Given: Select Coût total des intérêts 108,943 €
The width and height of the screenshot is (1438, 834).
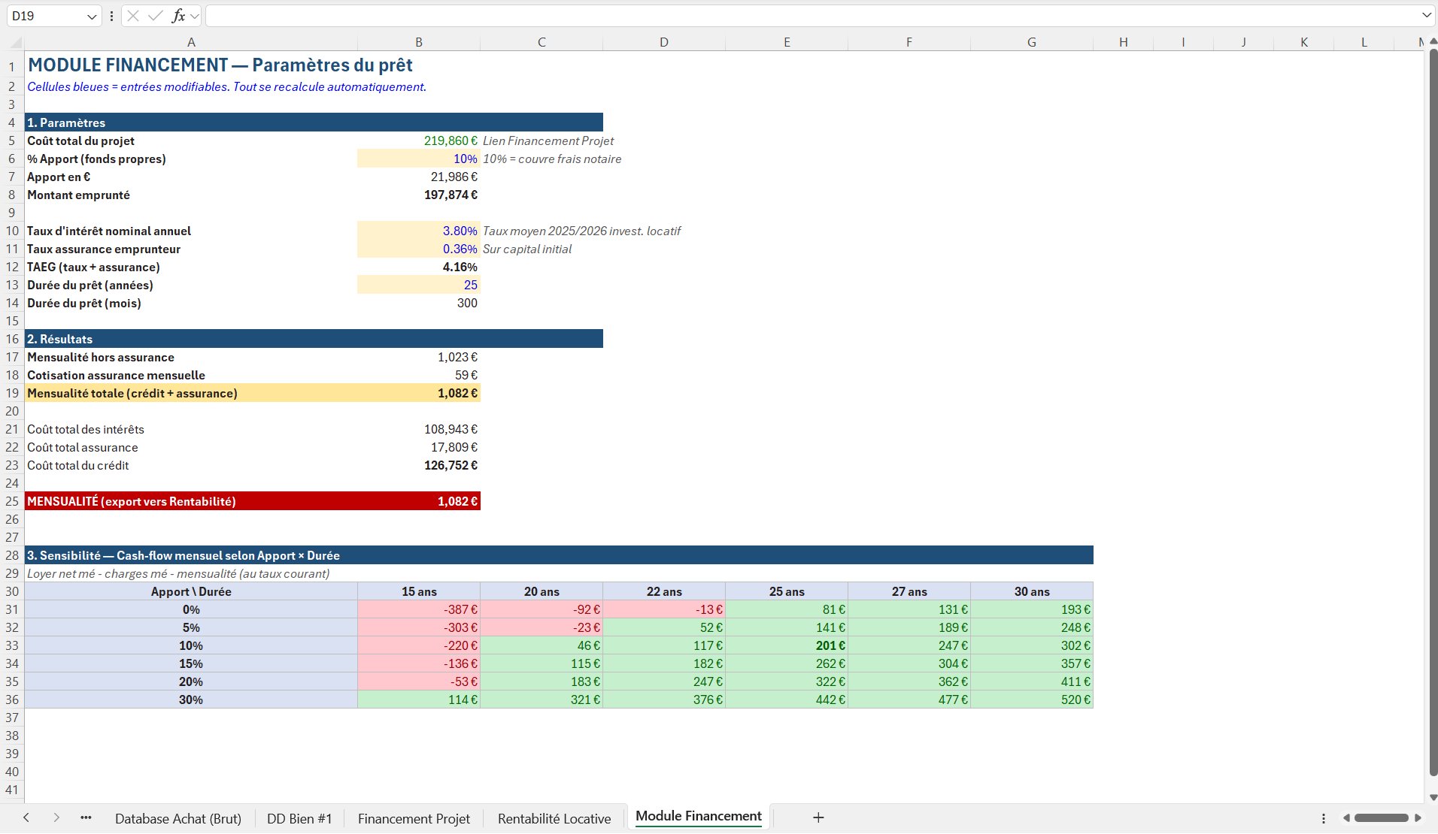Looking at the screenshot, I should [419, 429].
